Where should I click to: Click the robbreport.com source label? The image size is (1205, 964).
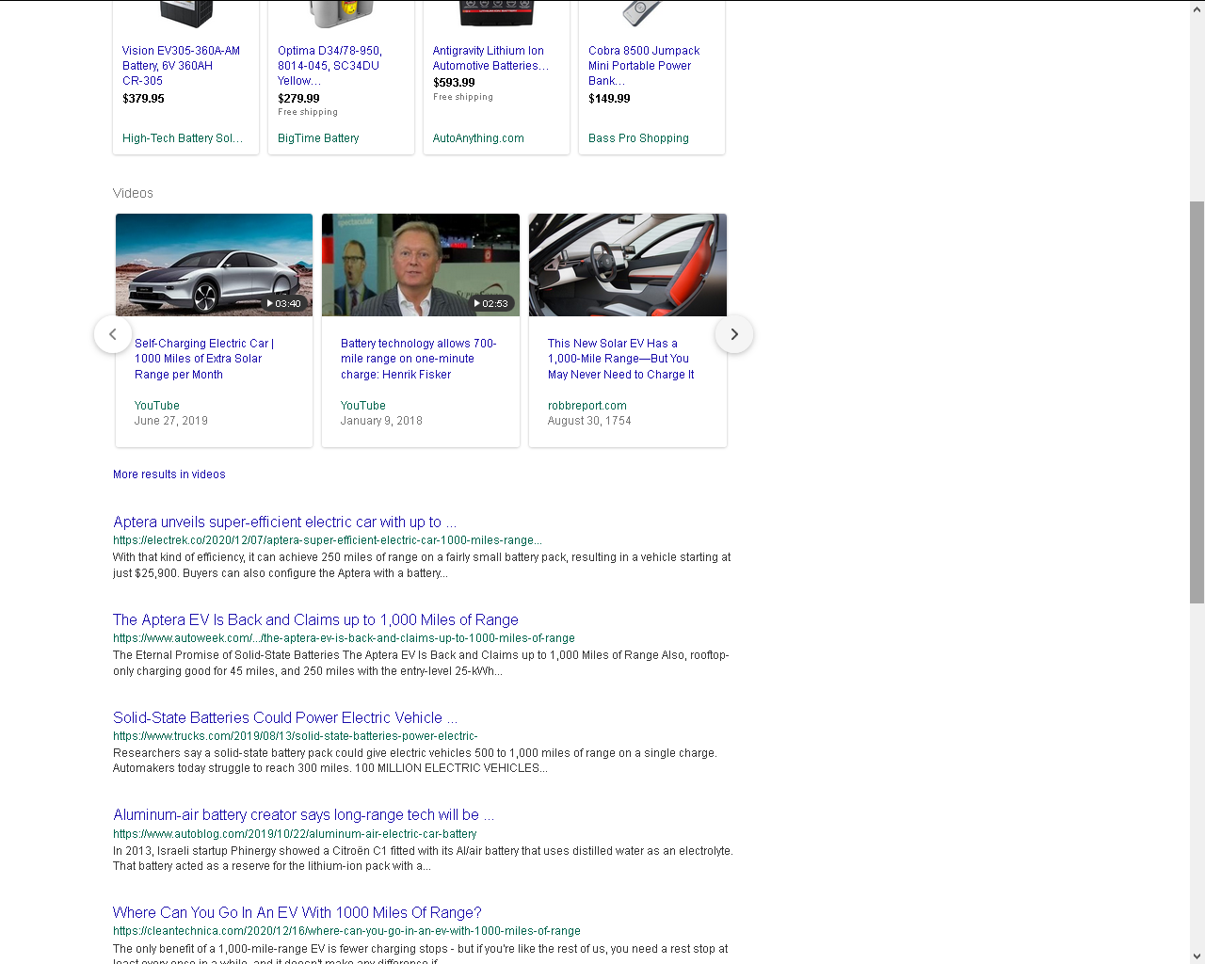[x=587, y=406]
